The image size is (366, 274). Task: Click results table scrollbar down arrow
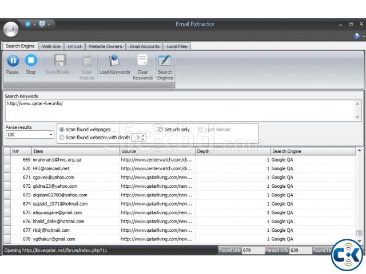[x=360, y=241]
